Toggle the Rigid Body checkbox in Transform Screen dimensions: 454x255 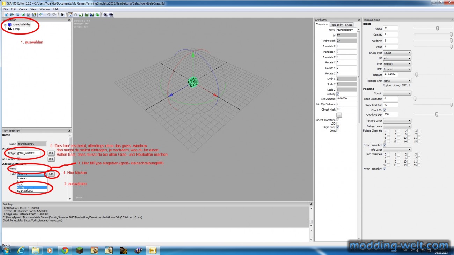coord(338,127)
